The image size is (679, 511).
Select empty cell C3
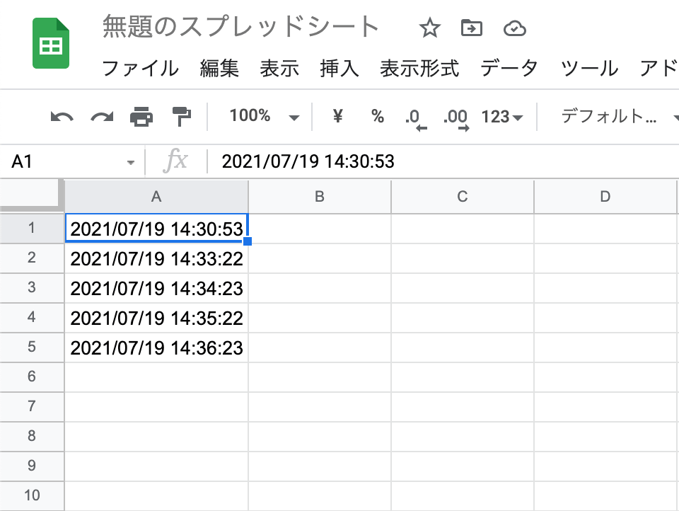(463, 288)
